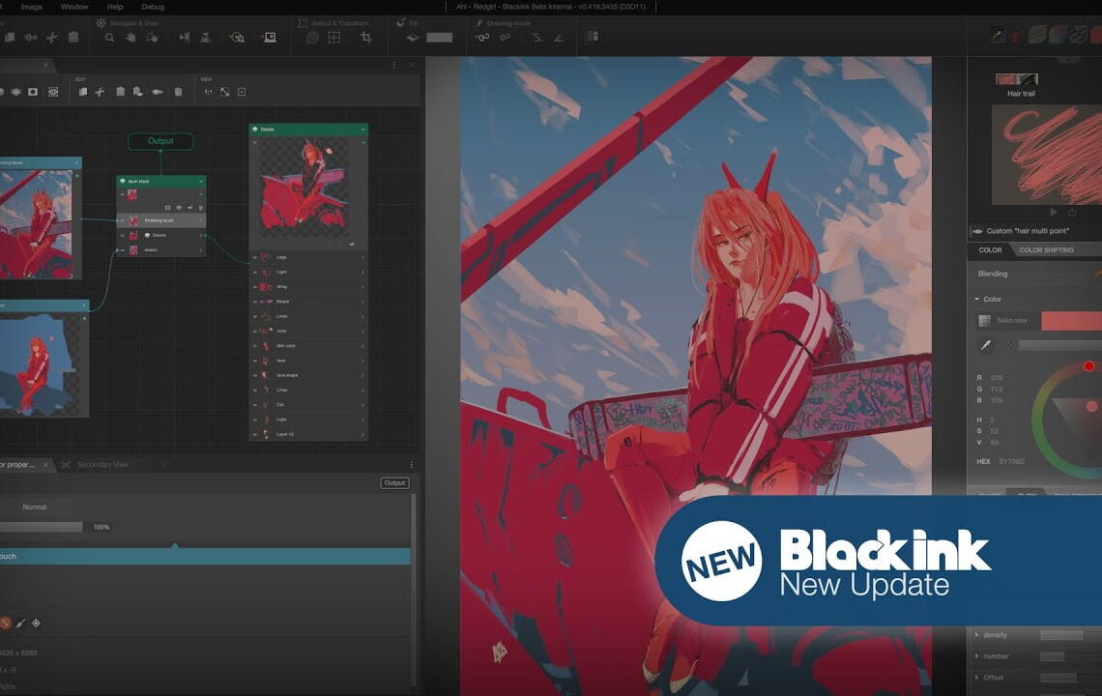
Task: Select the eyedropper in the Color panel
Action: [985, 344]
